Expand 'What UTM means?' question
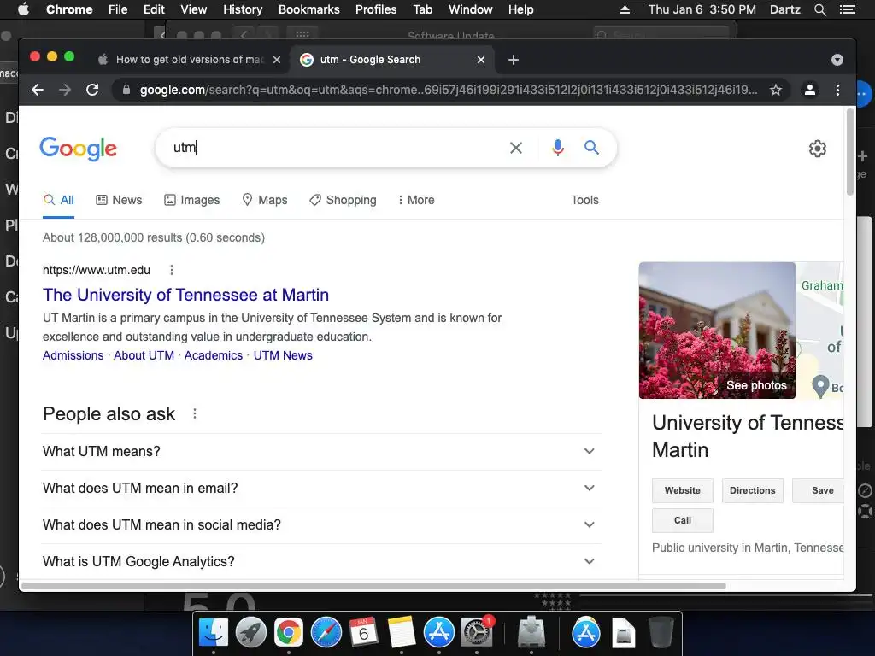Screen dimensions: 875x656 (321, 451)
